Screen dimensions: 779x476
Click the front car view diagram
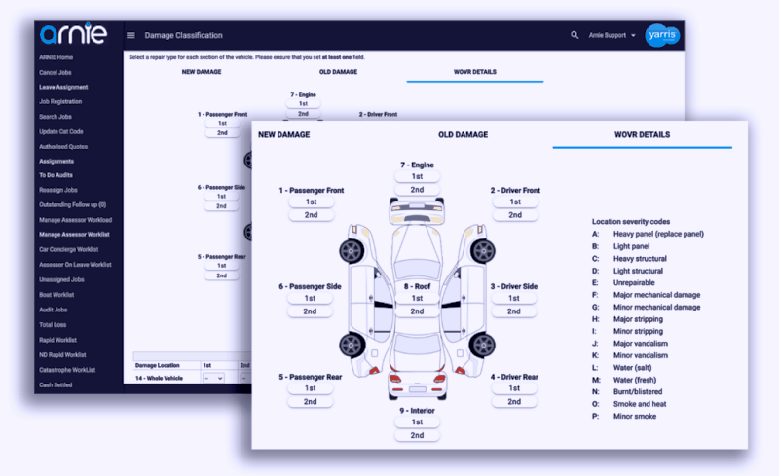pyautogui.click(x=417, y=210)
